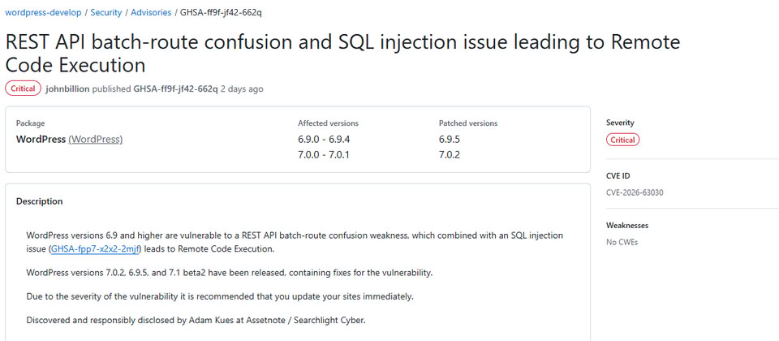
Task: Click the bold GHSA-ff9f-jf42-662q publish identifier
Action: point(176,89)
